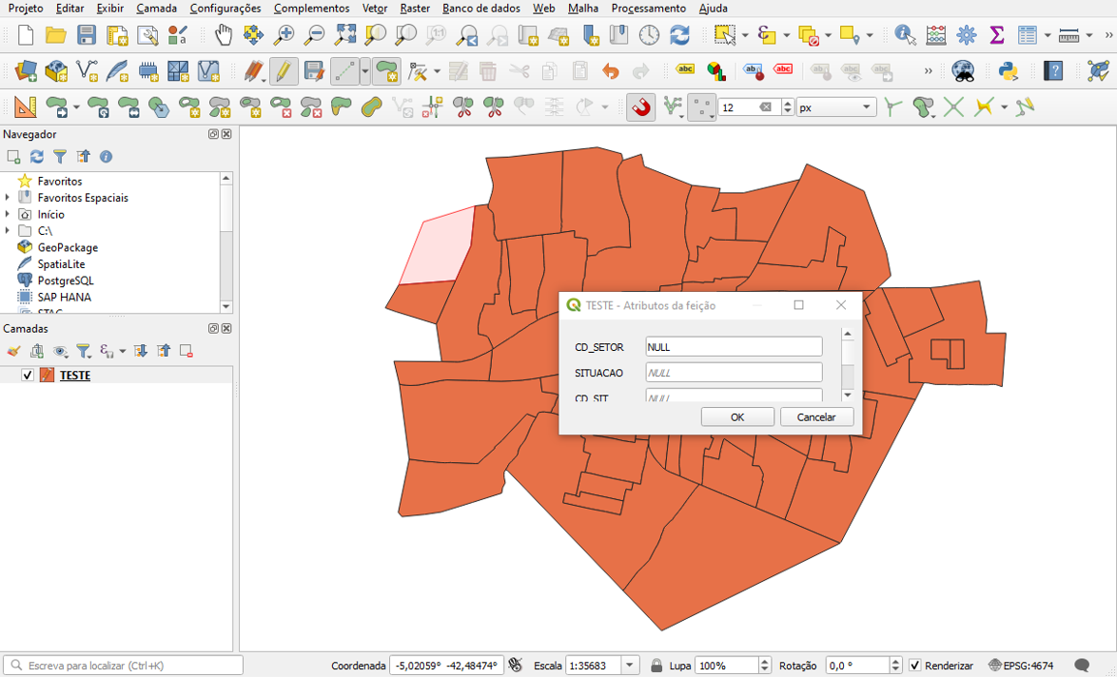Toggle the scale lock padlock icon

point(656,666)
